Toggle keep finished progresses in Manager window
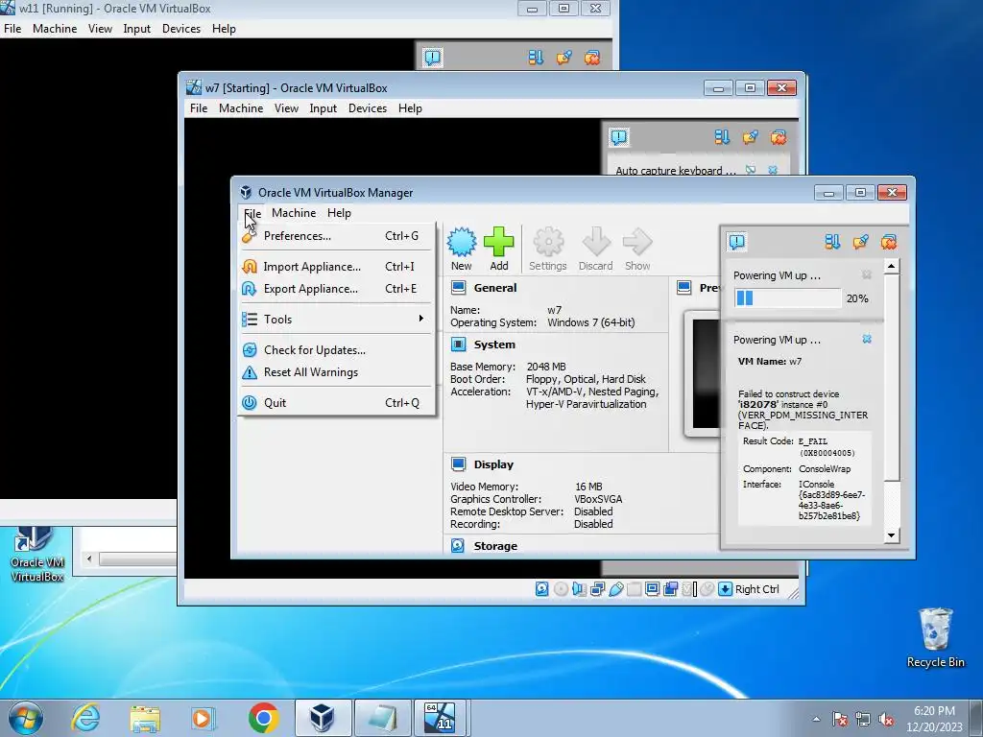983x737 pixels. pyautogui.click(x=861, y=242)
